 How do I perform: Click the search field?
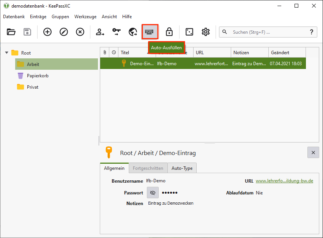tap(268, 32)
